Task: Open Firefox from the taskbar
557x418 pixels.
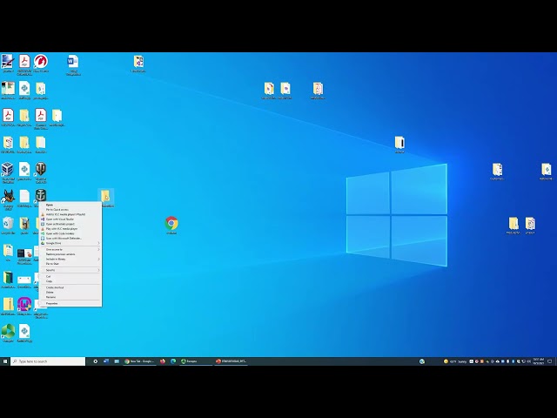Action: pyautogui.click(x=163, y=361)
